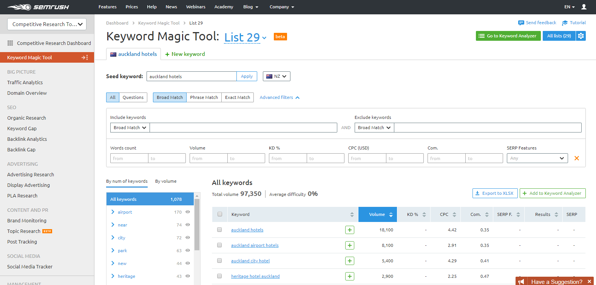Open the NZ country database dropdown
This screenshot has height=285, width=596.
(x=276, y=76)
